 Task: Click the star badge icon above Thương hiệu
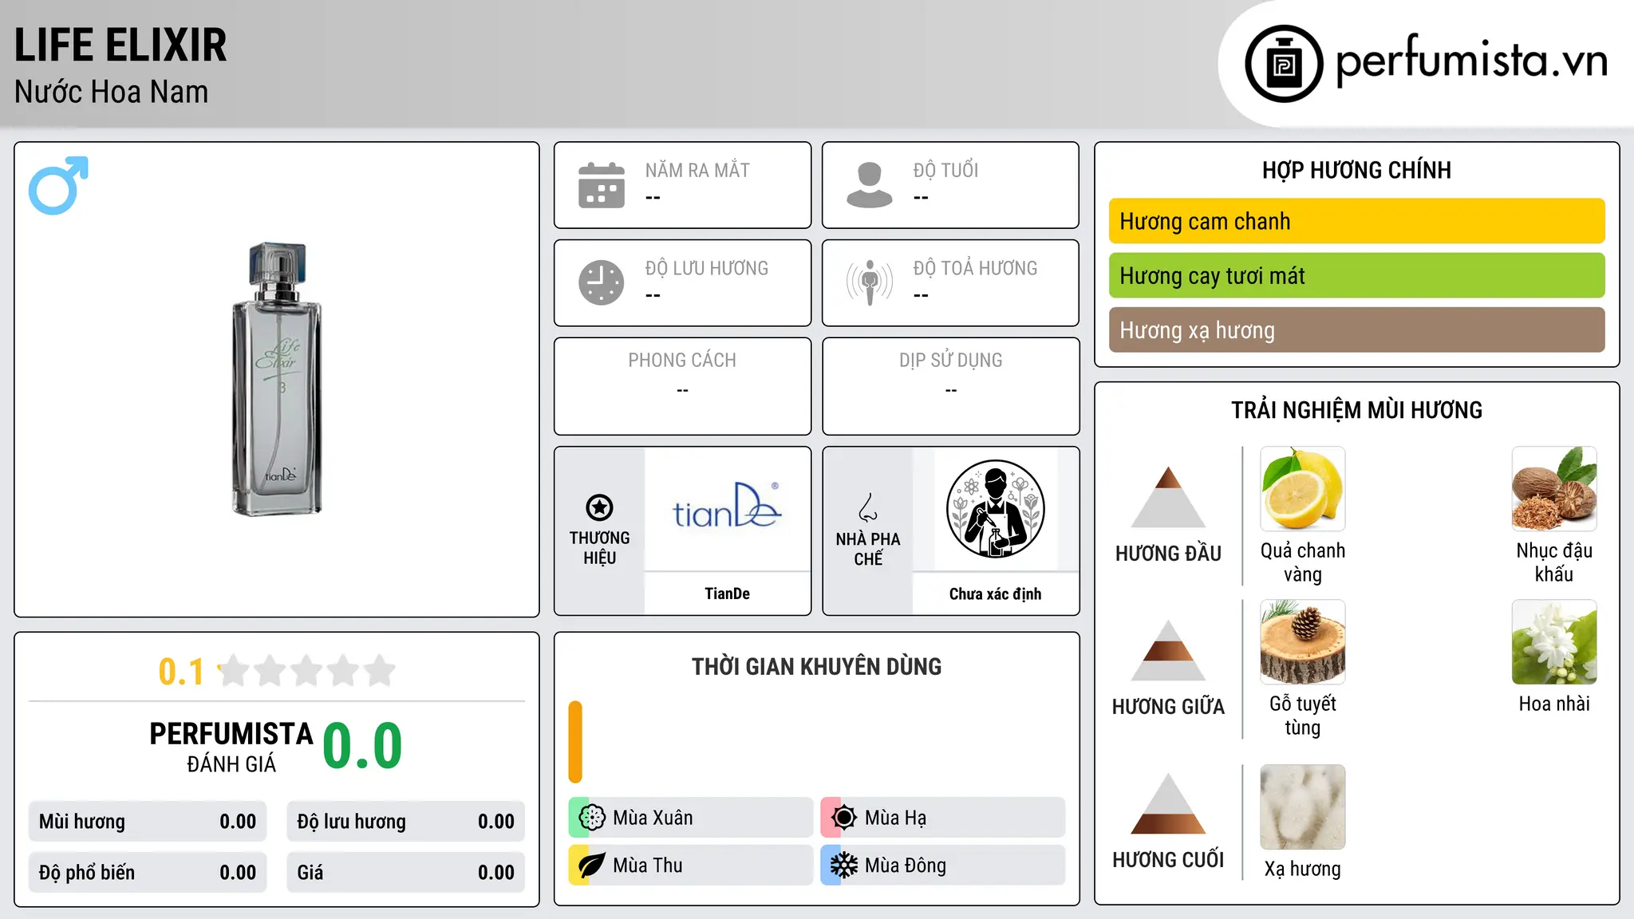click(x=599, y=507)
